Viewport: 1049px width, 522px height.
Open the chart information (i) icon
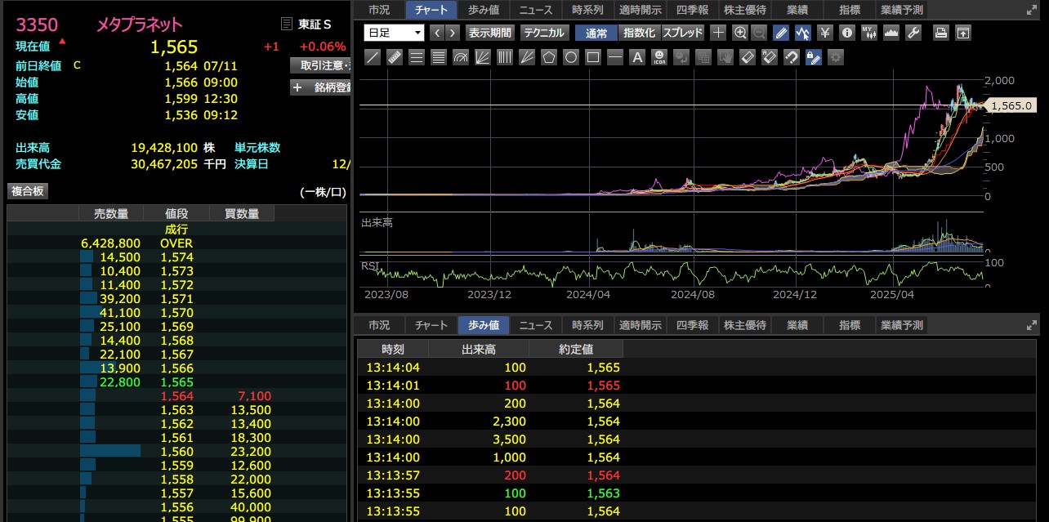click(x=847, y=33)
